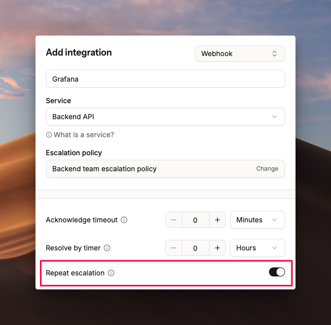Screen dimensions: 331x325
Task: Increase the Acknowledge timeout value
Action: click(x=217, y=220)
